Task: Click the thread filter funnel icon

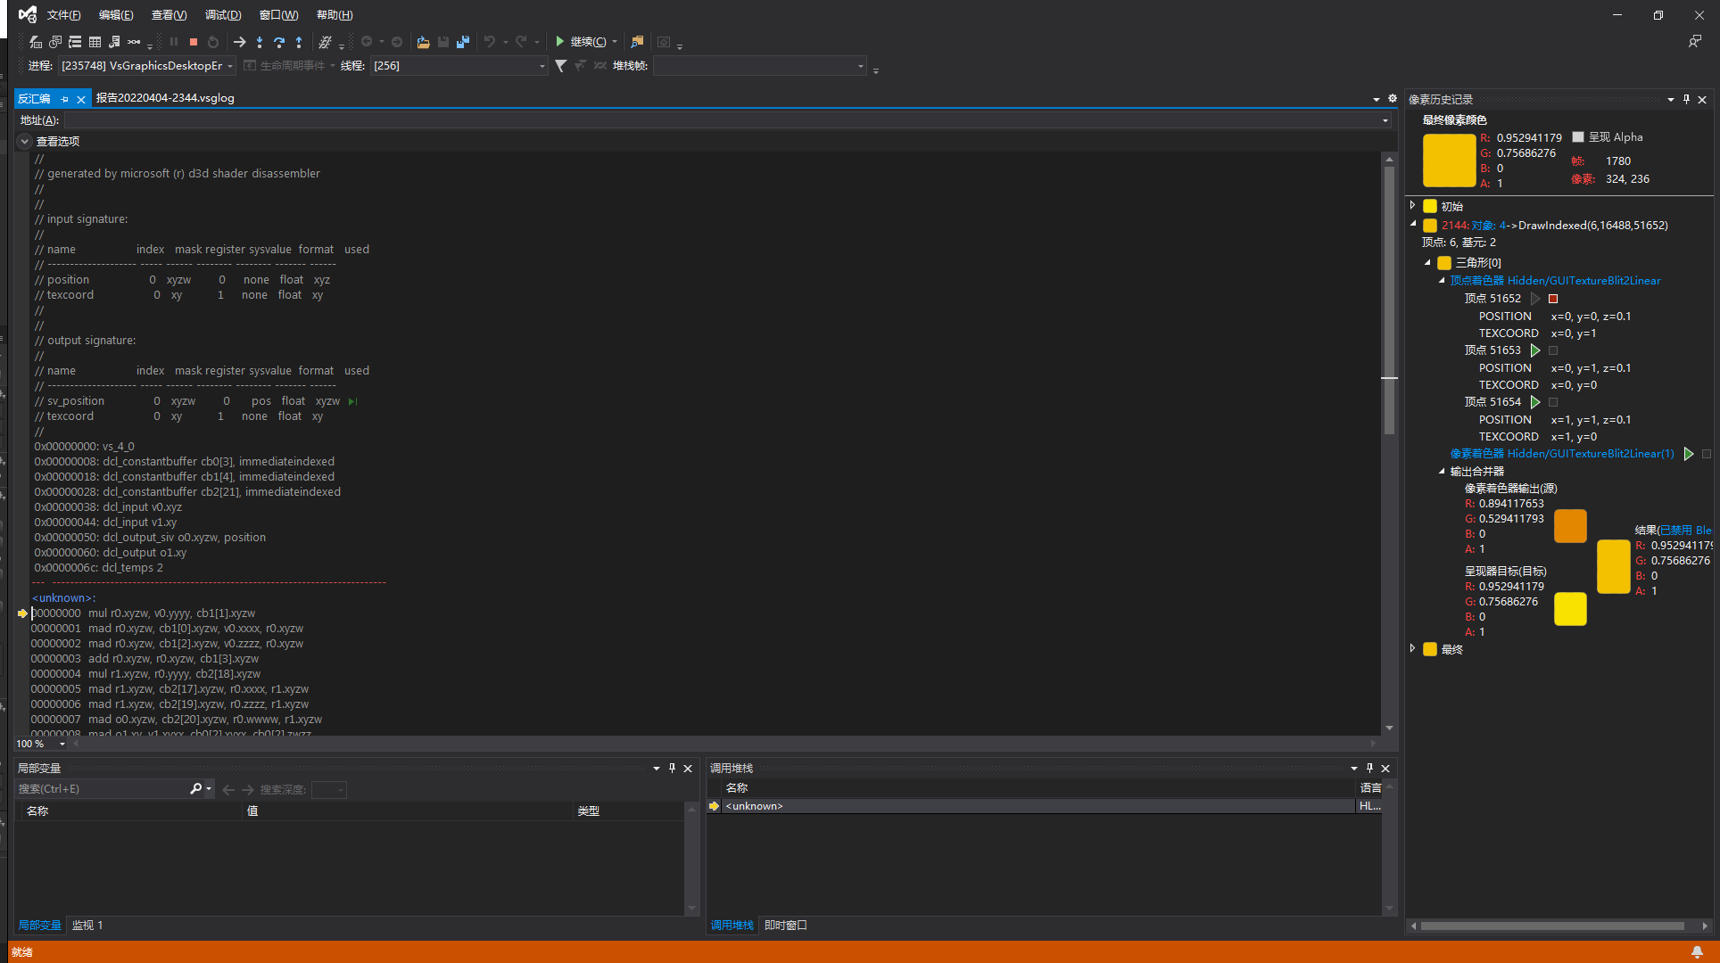Action: (560, 65)
